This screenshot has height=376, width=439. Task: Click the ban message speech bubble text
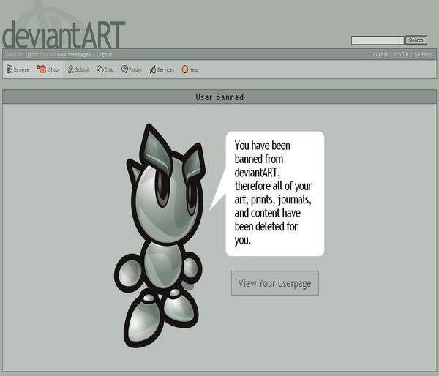click(273, 192)
